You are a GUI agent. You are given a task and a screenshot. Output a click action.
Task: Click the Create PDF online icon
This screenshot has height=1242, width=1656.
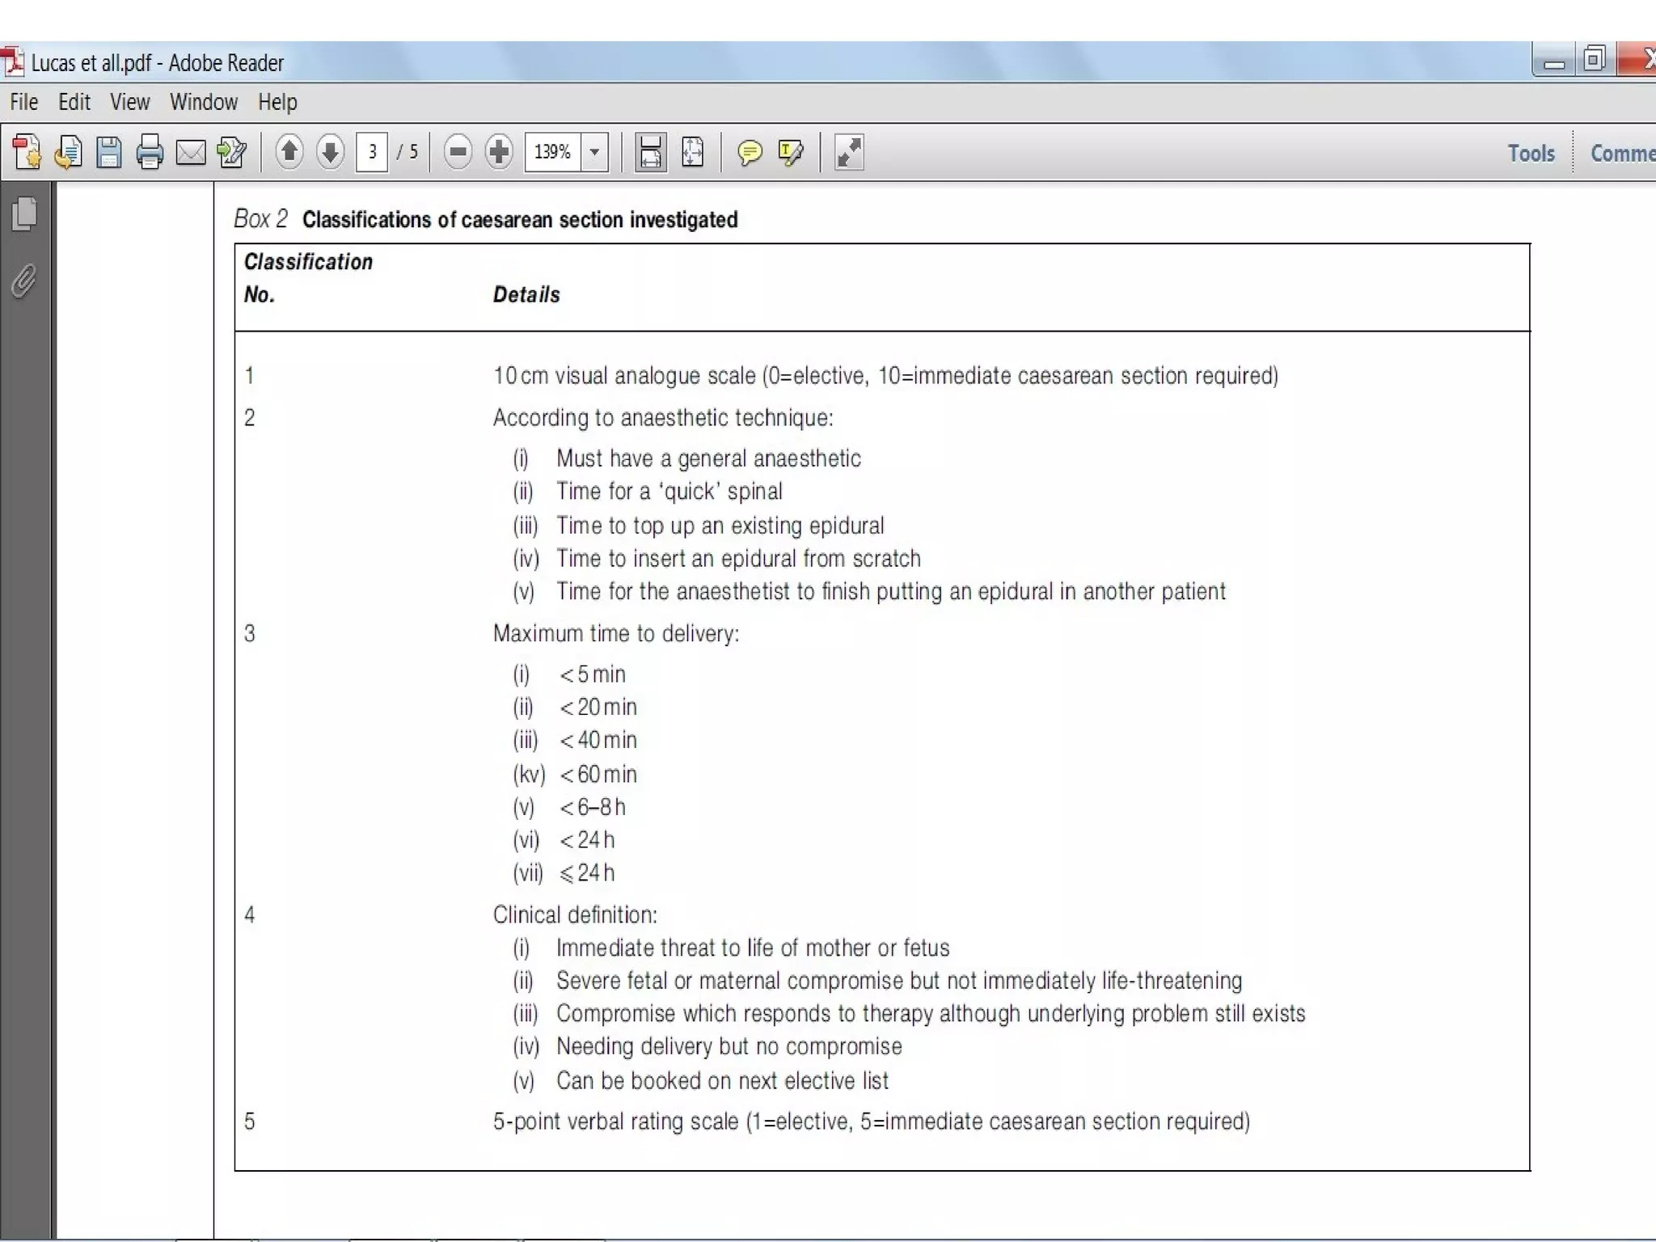[27, 152]
